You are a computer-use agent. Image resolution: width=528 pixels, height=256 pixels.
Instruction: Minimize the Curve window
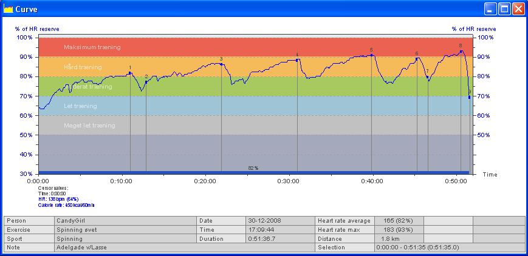pyautogui.click(x=490, y=9)
